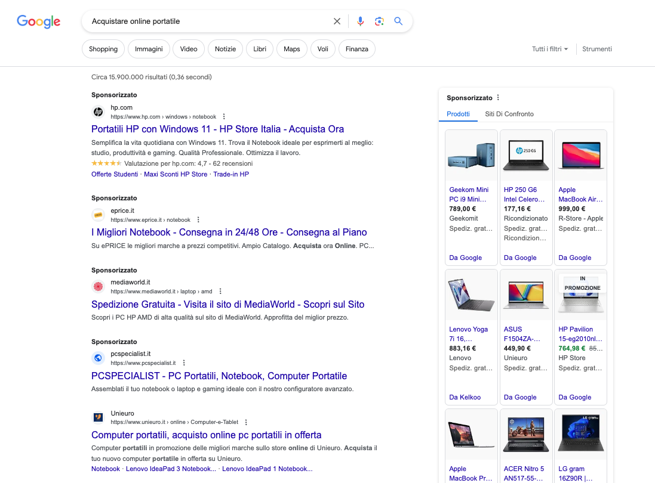The height and width of the screenshot is (483, 655).
Task: Filter results by Shopping
Action: tap(103, 49)
